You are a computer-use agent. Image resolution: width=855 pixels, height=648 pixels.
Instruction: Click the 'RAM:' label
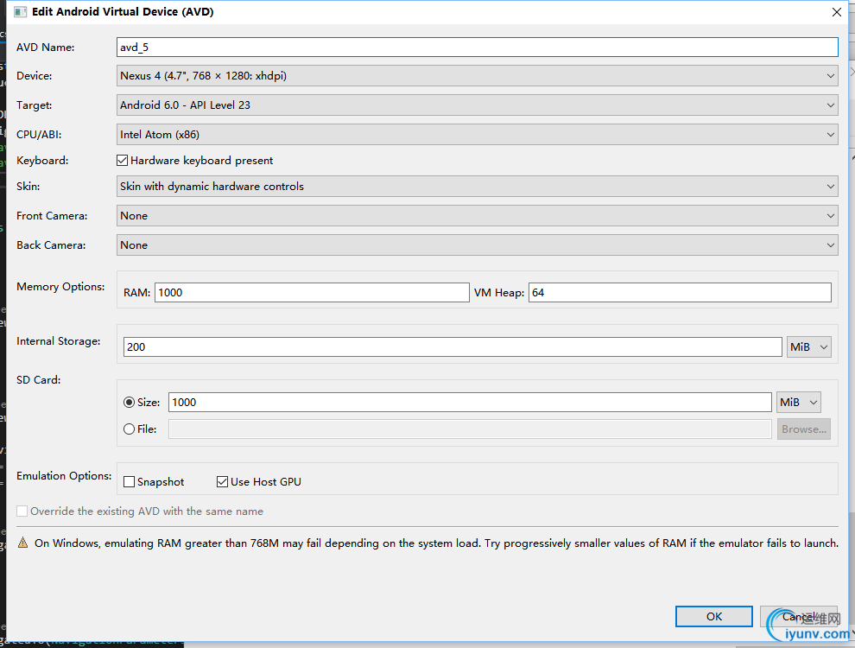(136, 293)
